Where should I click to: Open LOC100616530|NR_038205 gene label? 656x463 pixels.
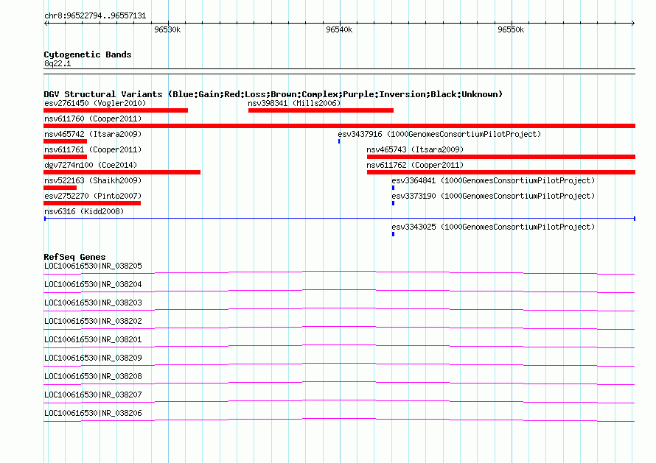click(x=93, y=266)
